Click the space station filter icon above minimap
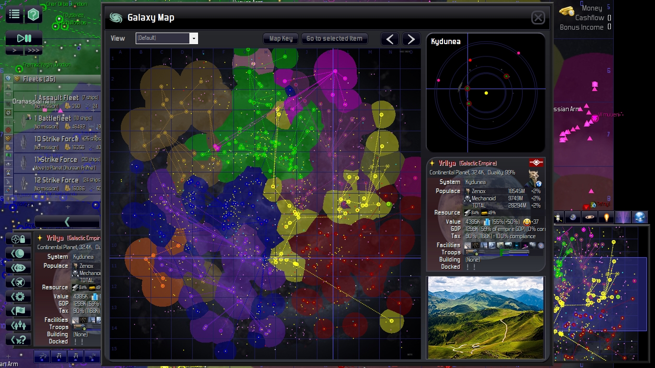Viewport: 655px width, 368px height. tap(558, 218)
